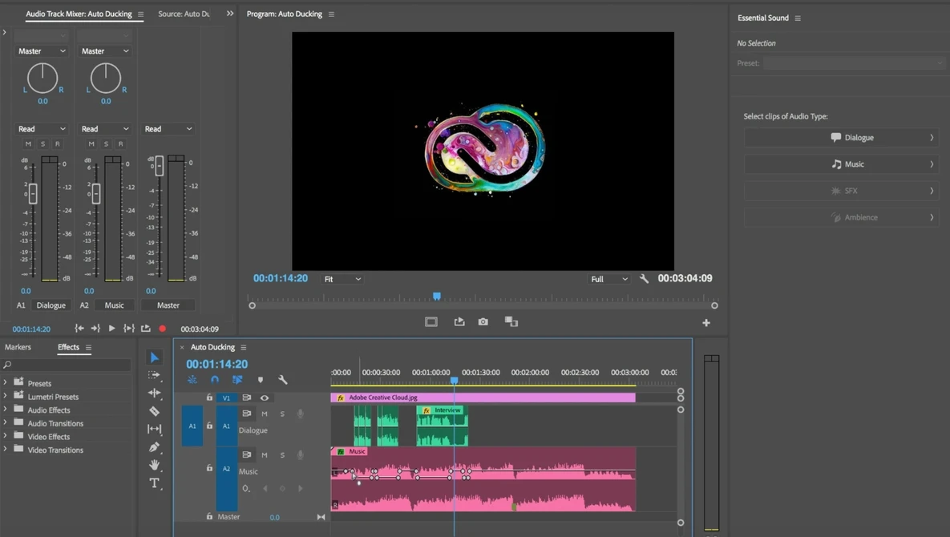Click voice-over record mic on A1
Screen dimensions: 950x537
pos(300,414)
